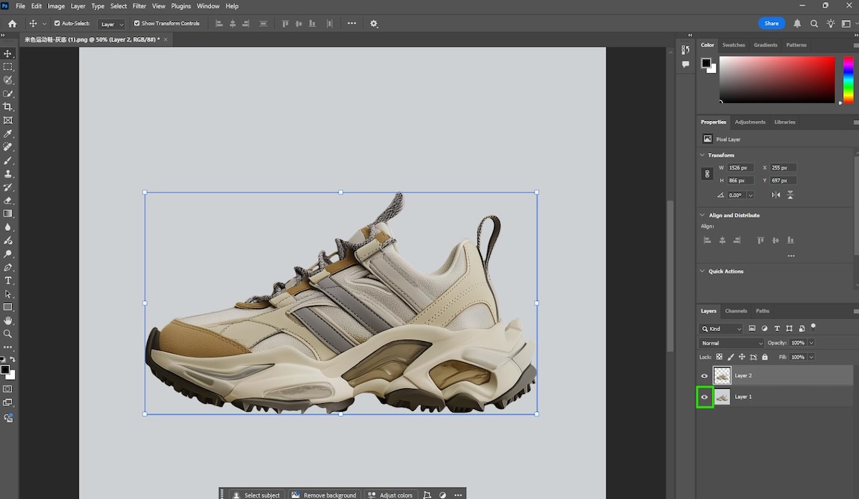Select the Rectangular Marquee tool
Image resolution: width=859 pixels, height=499 pixels.
[x=8, y=66]
